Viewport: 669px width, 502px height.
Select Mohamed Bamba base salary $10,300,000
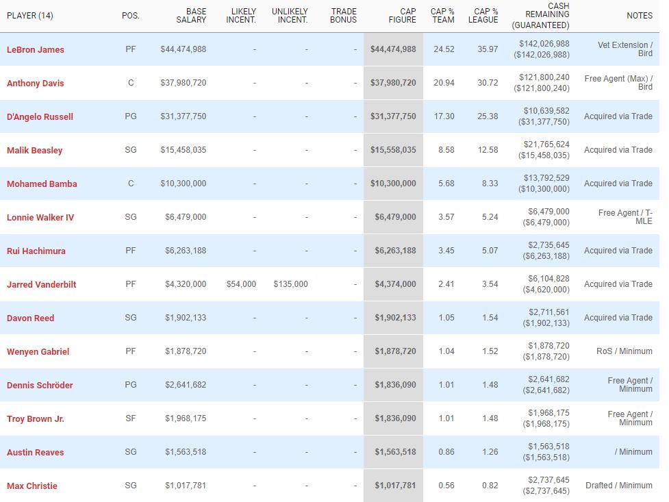coord(183,183)
